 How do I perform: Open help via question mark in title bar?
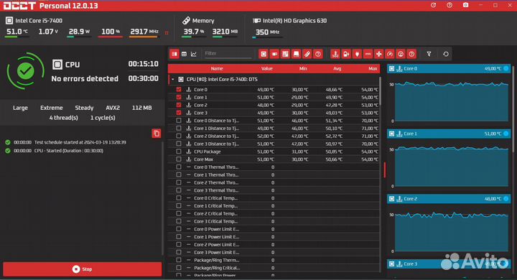[449, 5]
